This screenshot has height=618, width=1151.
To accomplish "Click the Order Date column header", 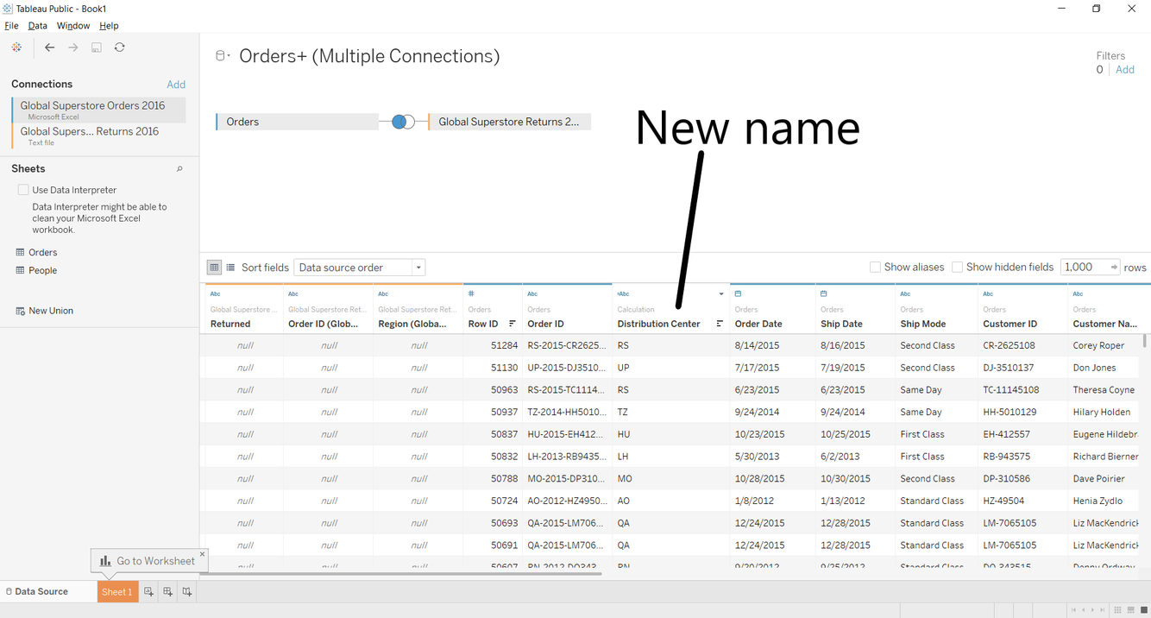I will tap(758, 324).
